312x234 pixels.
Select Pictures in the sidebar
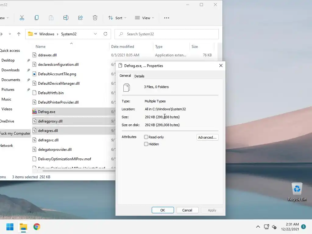tap(8, 90)
